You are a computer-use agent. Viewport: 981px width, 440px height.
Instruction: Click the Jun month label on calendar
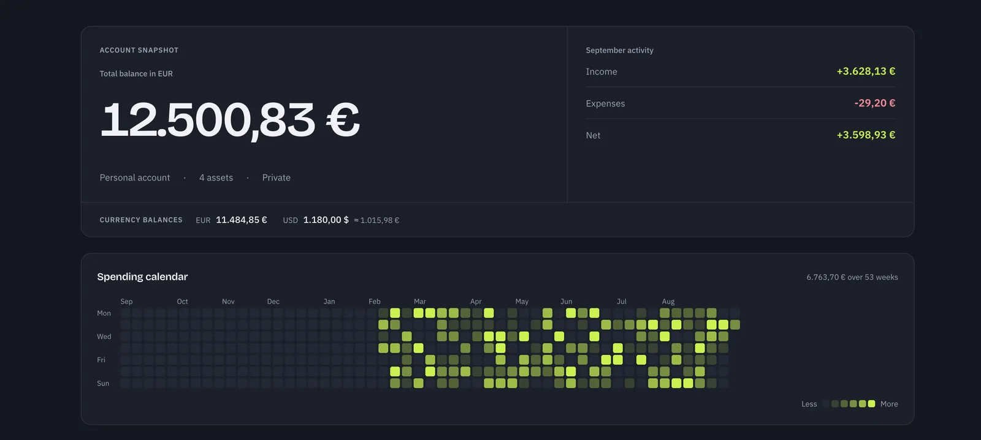click(x=566, y=302)
